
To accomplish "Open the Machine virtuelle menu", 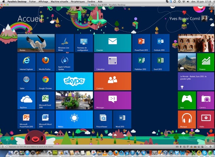I will 59,1.
